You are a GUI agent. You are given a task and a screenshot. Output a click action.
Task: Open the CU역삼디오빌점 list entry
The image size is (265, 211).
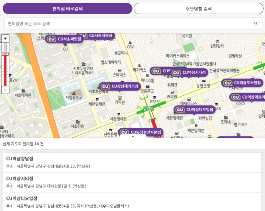tap(132, 202)
